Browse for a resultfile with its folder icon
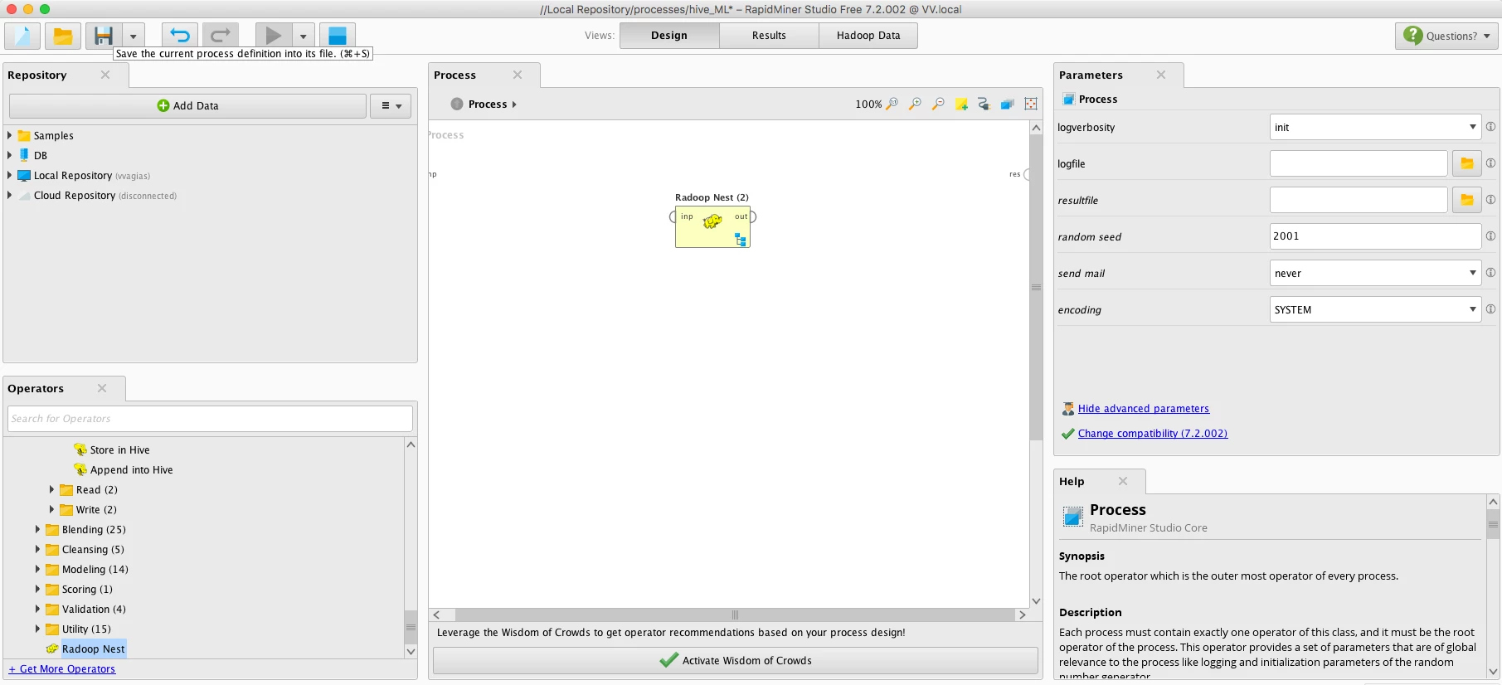1502x685 pixels. click(1466, 200)
